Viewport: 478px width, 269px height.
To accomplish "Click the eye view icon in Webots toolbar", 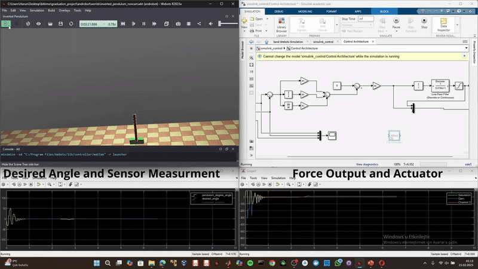I will [38, 23].
